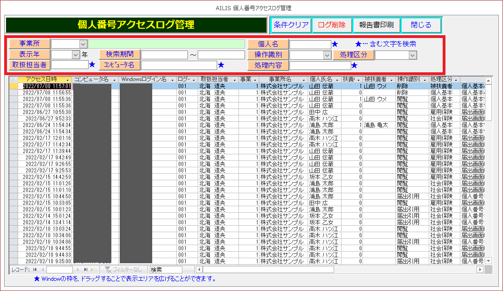Open the 操作識別 dropdown list
Image resolution: width=503 pixels, height=291 pixels.
(x=327, y=55)
